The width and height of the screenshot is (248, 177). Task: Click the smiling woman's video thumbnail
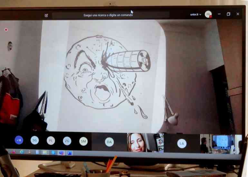145,143
